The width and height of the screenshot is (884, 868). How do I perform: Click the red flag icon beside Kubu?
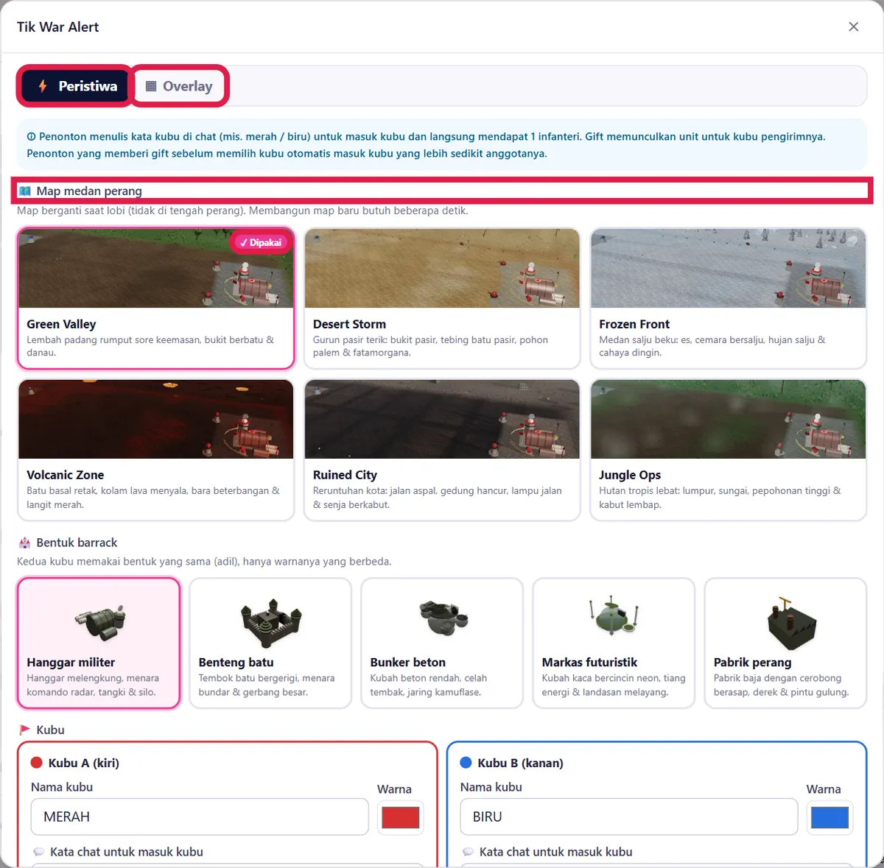pos(25,730)
